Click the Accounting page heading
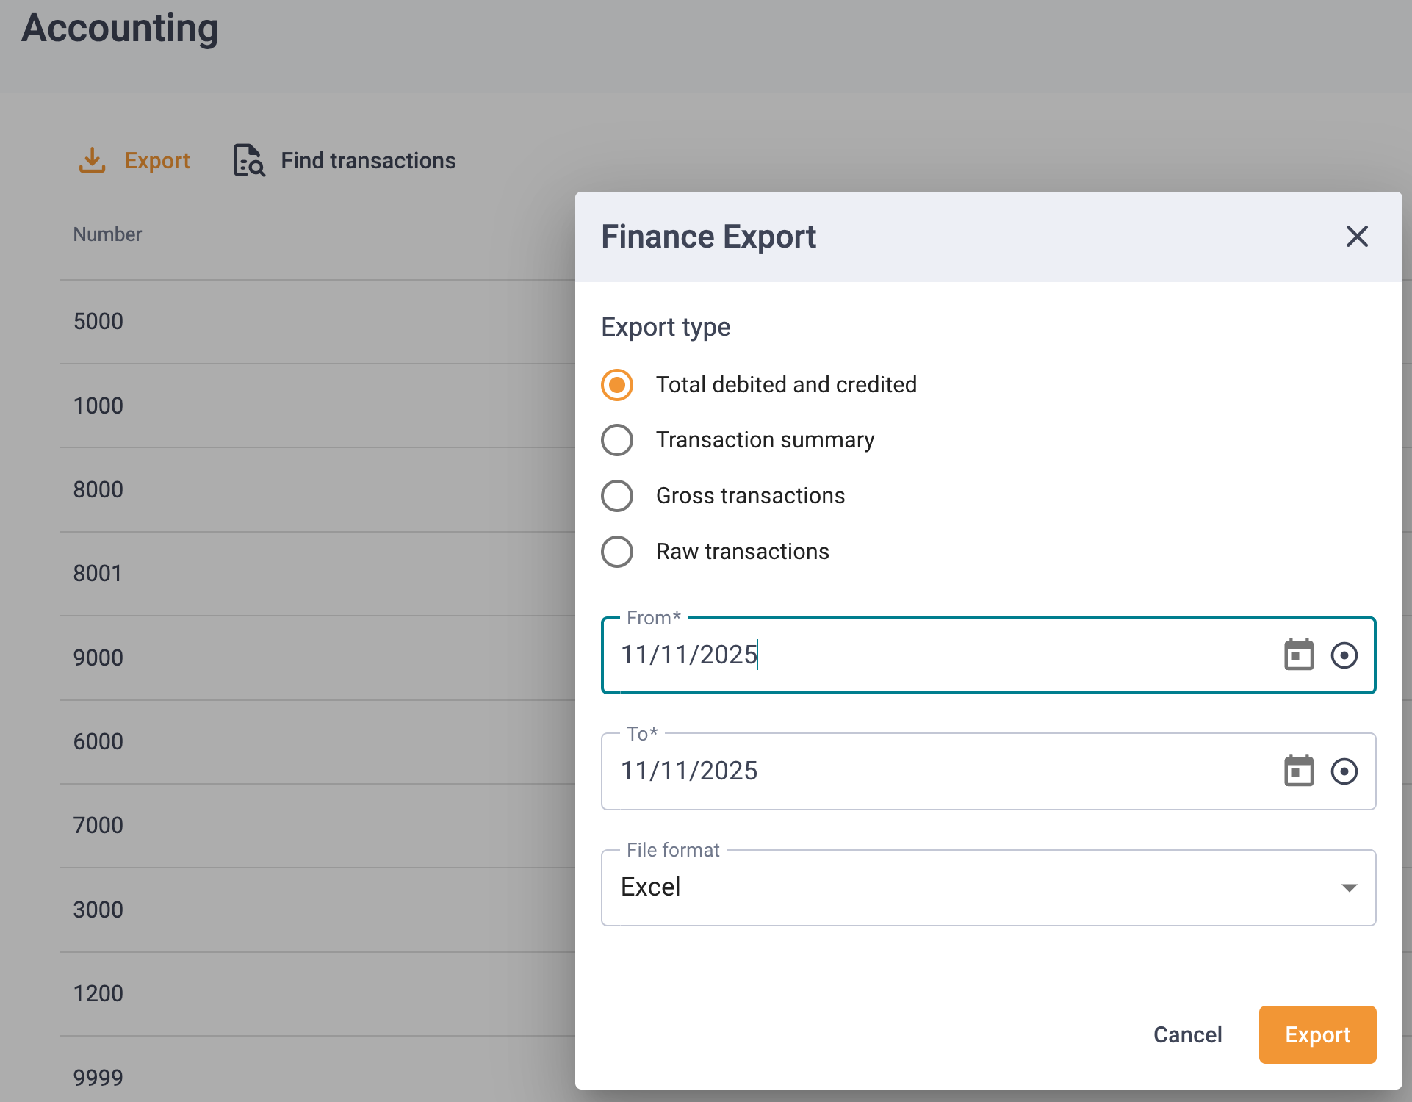Screen dimensions: 1412x1102 click(x=120, y=29)
